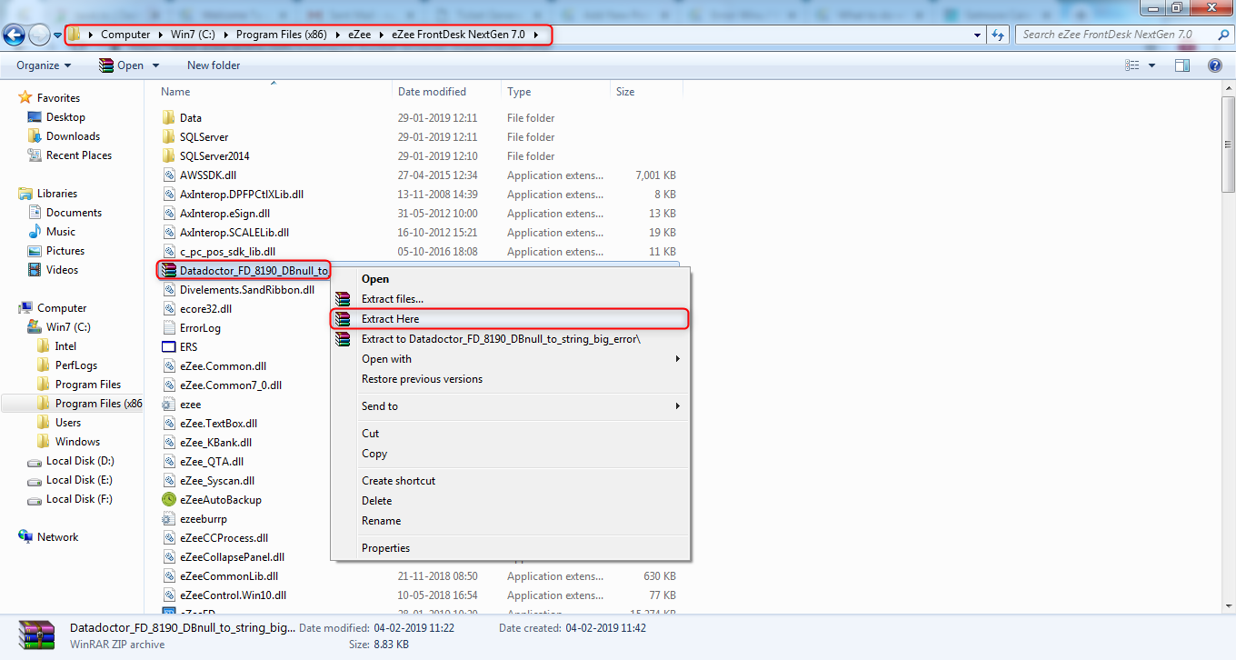Select Program Files (x86) in tree
1236x660 pixels.
click(x=98, y=404)
